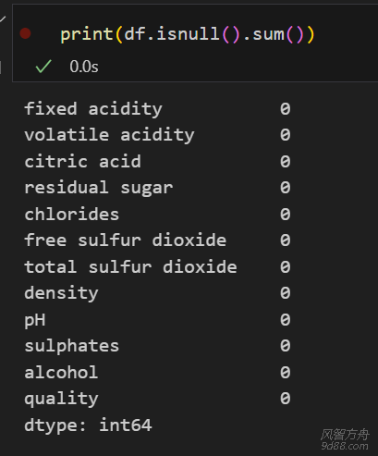This screenshot has width=378, height=456.
Task: Click the word 'print' in the code
Action: 87,34
